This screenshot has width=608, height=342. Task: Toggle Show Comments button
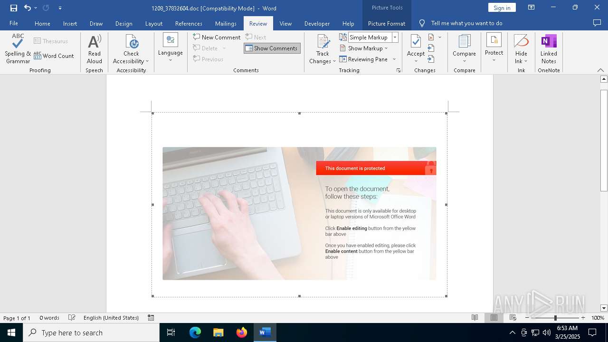(x=272, y=48)
